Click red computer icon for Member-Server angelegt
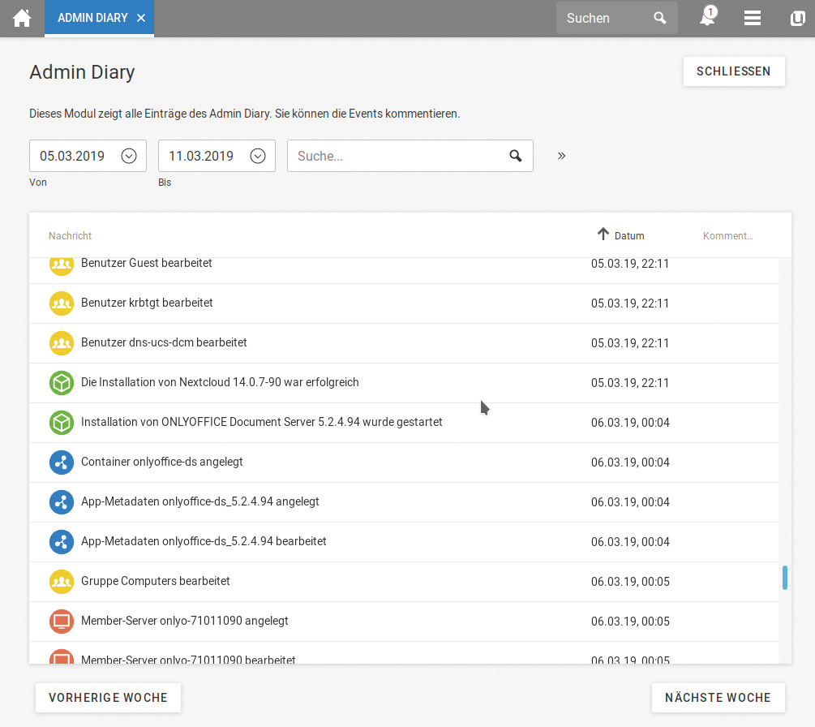Screen dimensions: 815x727 [x=62, y=621]
